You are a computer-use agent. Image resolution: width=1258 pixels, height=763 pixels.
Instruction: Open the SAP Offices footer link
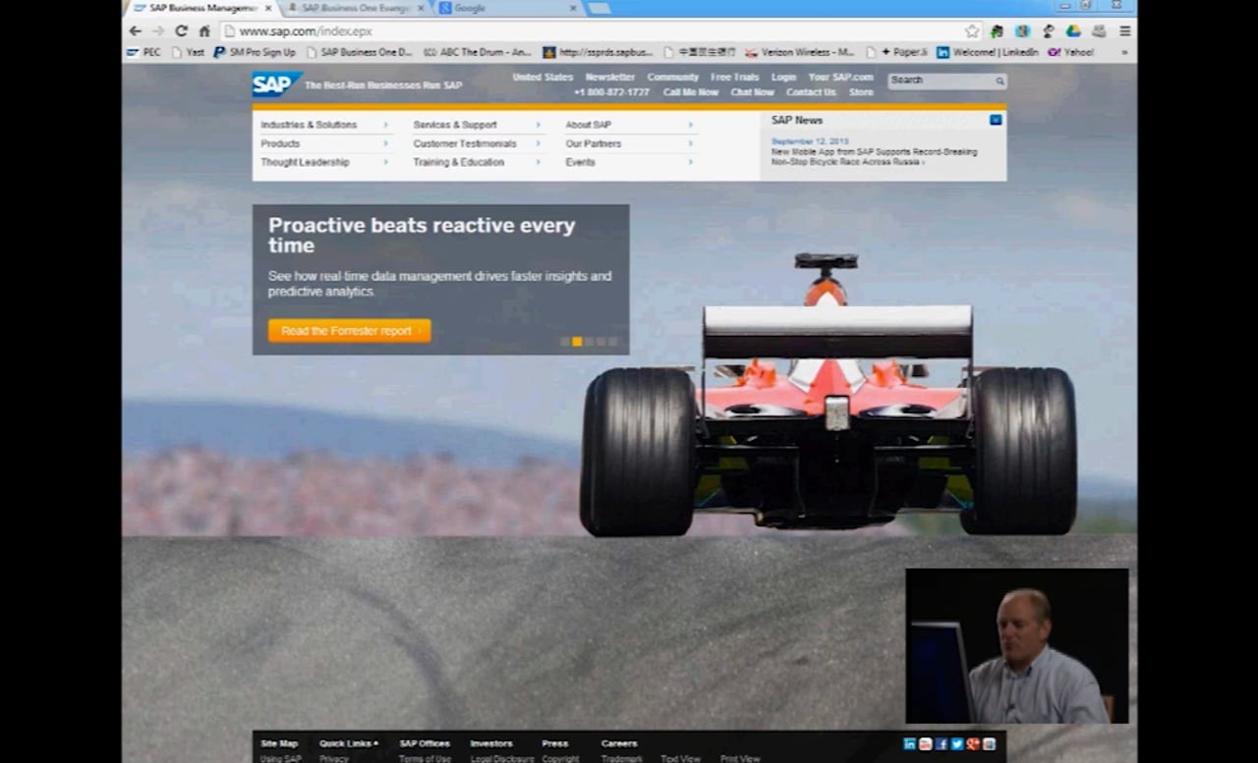[425, 743]
